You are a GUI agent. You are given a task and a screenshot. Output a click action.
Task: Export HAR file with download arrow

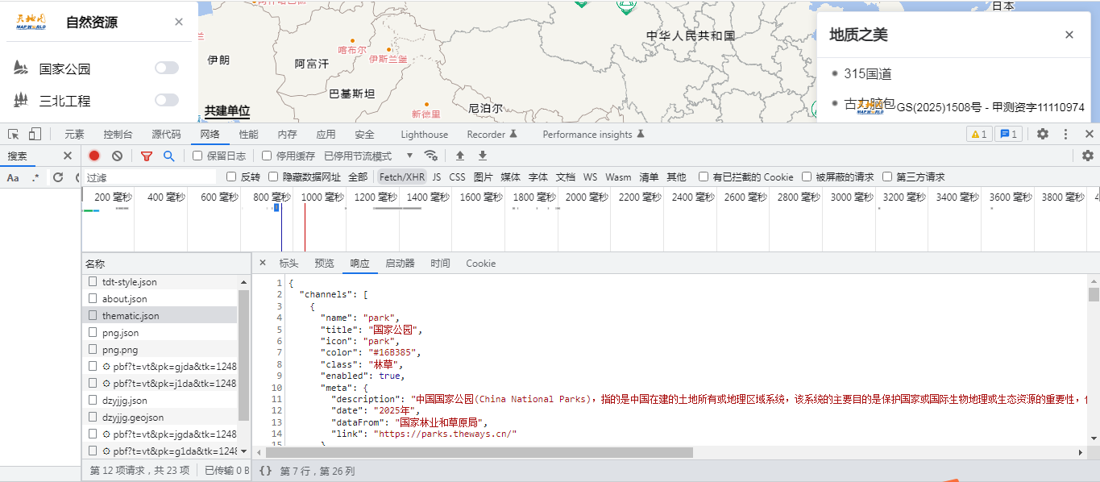pos(483,156)
